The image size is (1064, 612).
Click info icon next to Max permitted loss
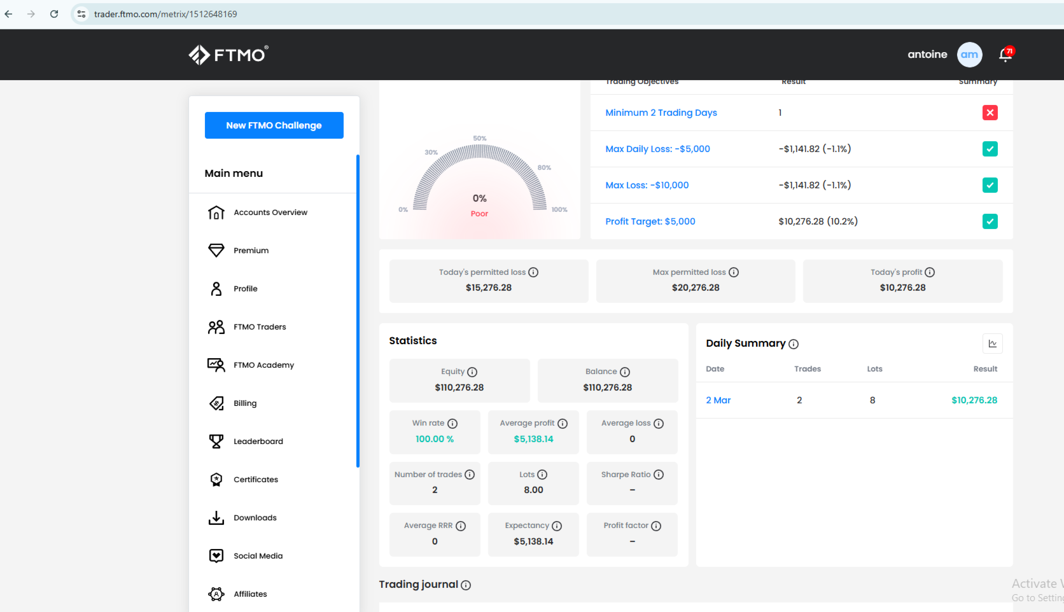click(734, 272)
